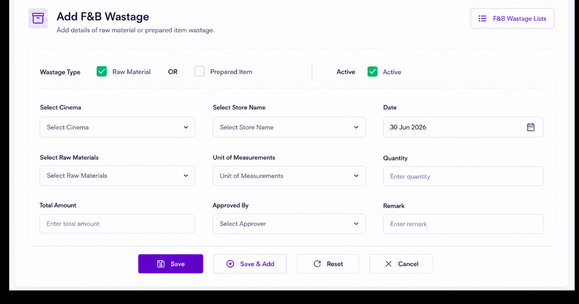Expand the Unit of Measurements dropdown
The height and width of the screenshot is (304, 579).
tap(289, 176)
